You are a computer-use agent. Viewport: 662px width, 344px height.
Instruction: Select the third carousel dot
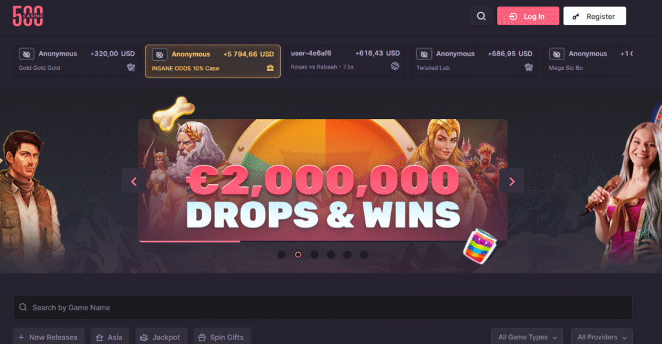click(x=315, y=255)
